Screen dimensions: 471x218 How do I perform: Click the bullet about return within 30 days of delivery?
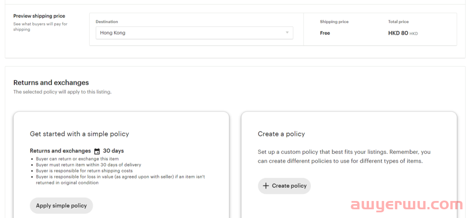click(x=88, y=165)
